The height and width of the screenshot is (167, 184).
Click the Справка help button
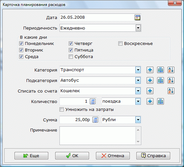[153, 156]
